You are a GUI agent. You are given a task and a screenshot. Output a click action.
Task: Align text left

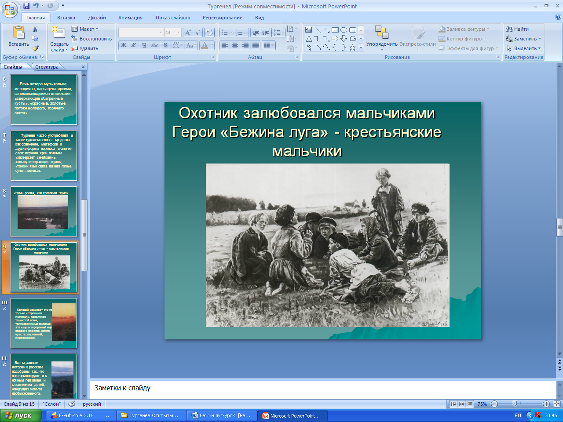pos(225,45)
